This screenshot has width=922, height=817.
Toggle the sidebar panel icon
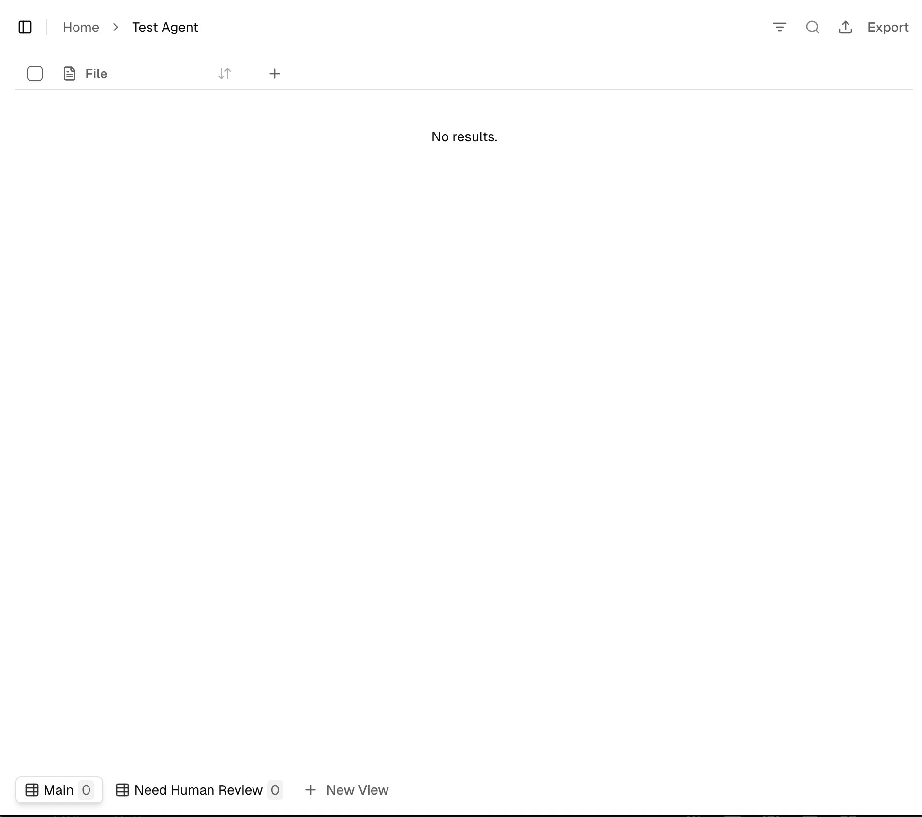point(25,27)
